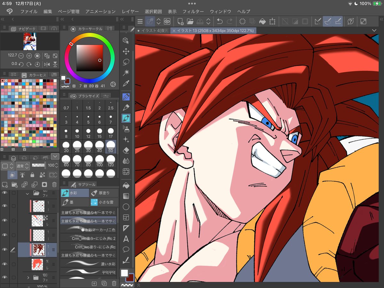This screenshot has height=288, width=384.
Task: Select the Decoration sparkle tool
Action: [126, 140]
